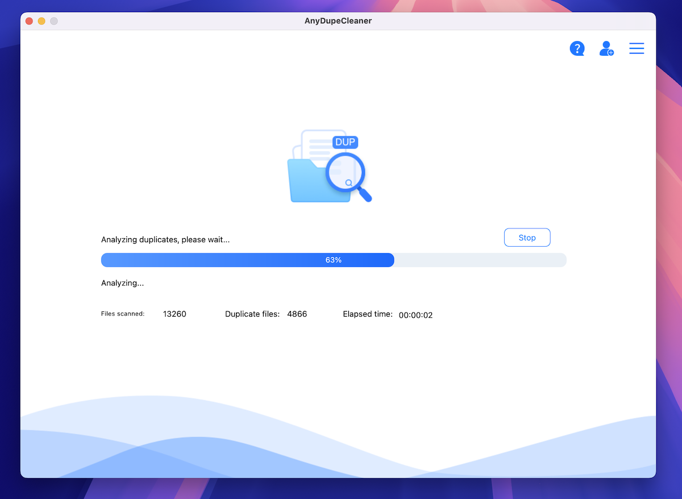Click the 'Duplicate files:' label
The image size is (682, 499).
[x=252, y=314]
